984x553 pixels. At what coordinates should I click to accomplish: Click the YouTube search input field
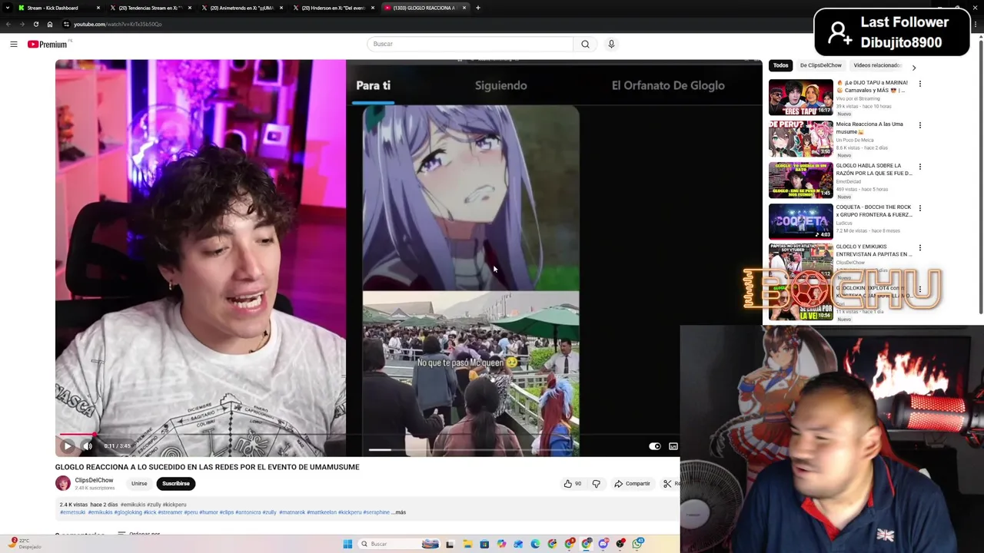(x=470, y=44)
